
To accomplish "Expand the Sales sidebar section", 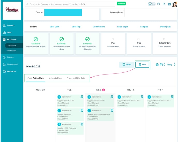I will pos(9,32).
